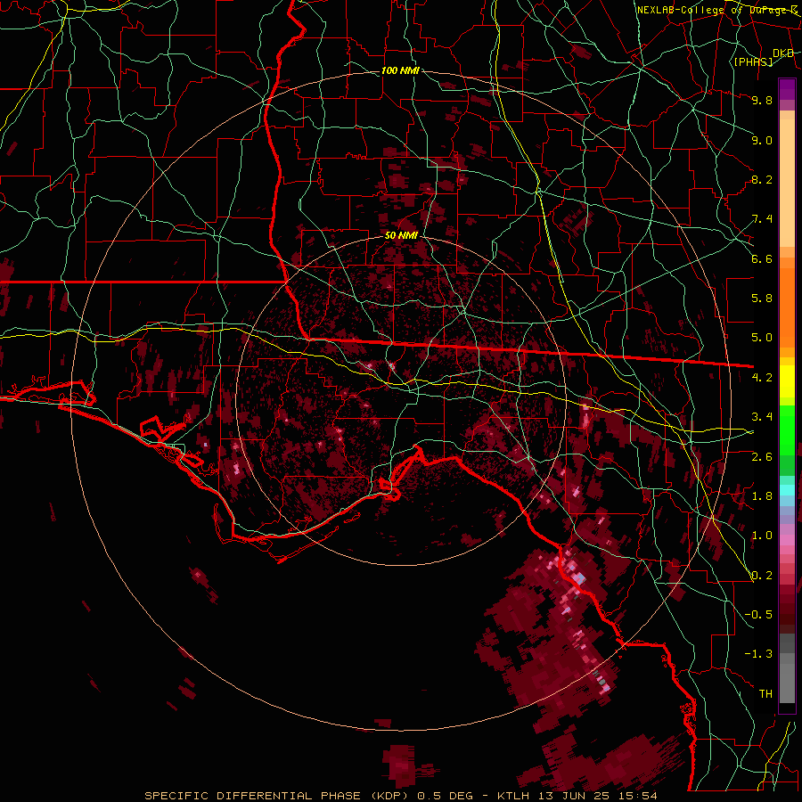This screenshot has height=802, width=802.
Task: Pick the bright green color bar segment
Action: (x=787, y=430)
